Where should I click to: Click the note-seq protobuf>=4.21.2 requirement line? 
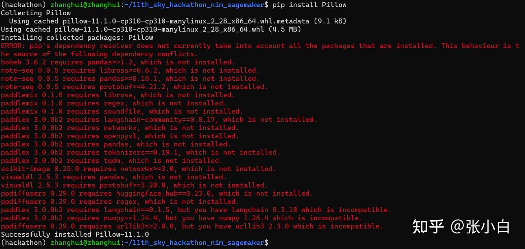click(134, 87)
